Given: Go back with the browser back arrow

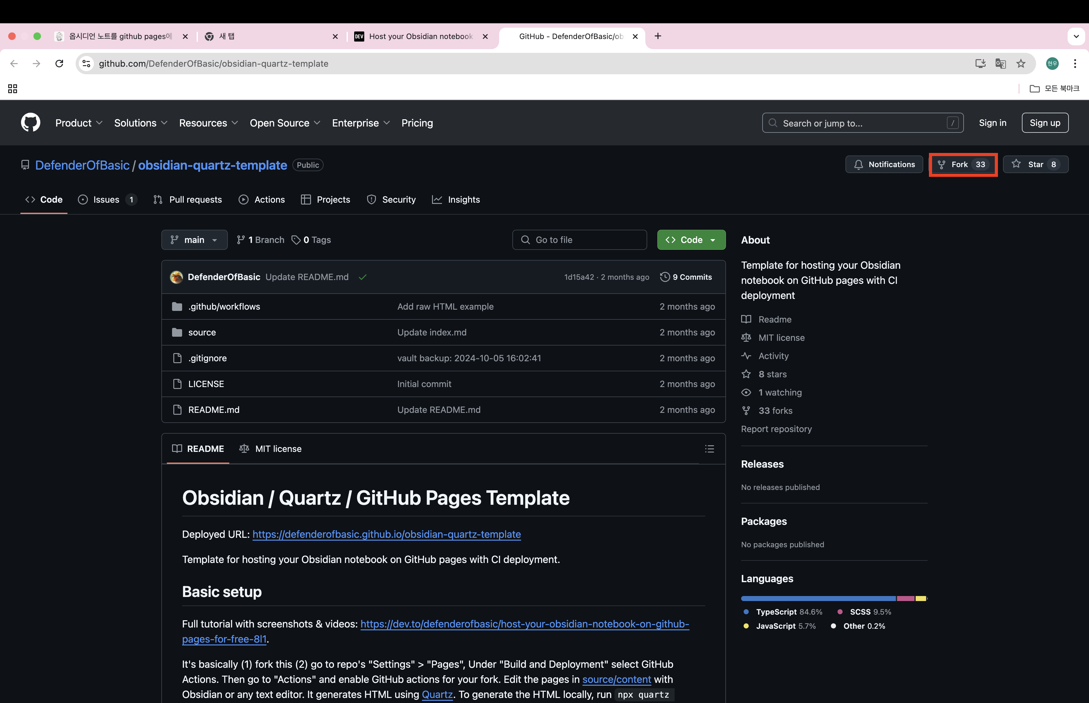Looking at the screenshot, I should [14, 64].
